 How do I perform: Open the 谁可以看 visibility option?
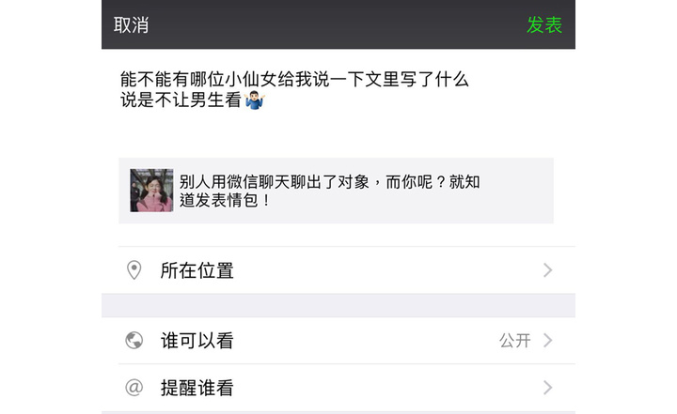click(x=338, y=340)
